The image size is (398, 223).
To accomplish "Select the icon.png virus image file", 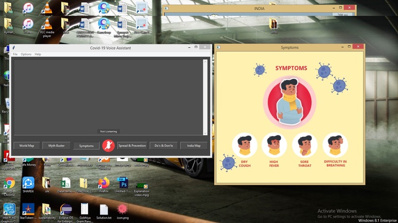I will (122, 211).
